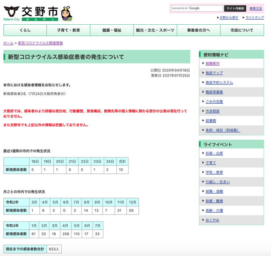
Task: Open the 条例・規則(例規集) sidebar link
Action: click(x=223, y=130)
